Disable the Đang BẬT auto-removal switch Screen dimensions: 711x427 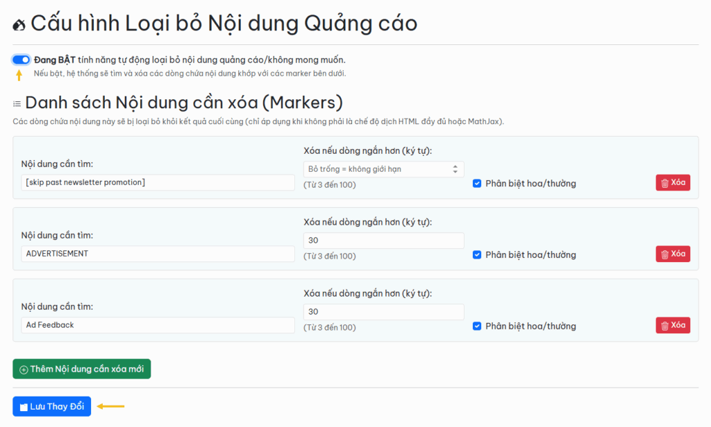pos(21,60)
